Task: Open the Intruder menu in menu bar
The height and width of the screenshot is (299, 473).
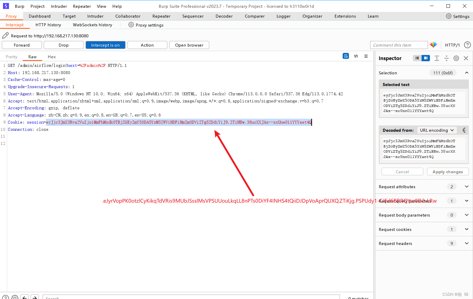Action: [59, 6]
